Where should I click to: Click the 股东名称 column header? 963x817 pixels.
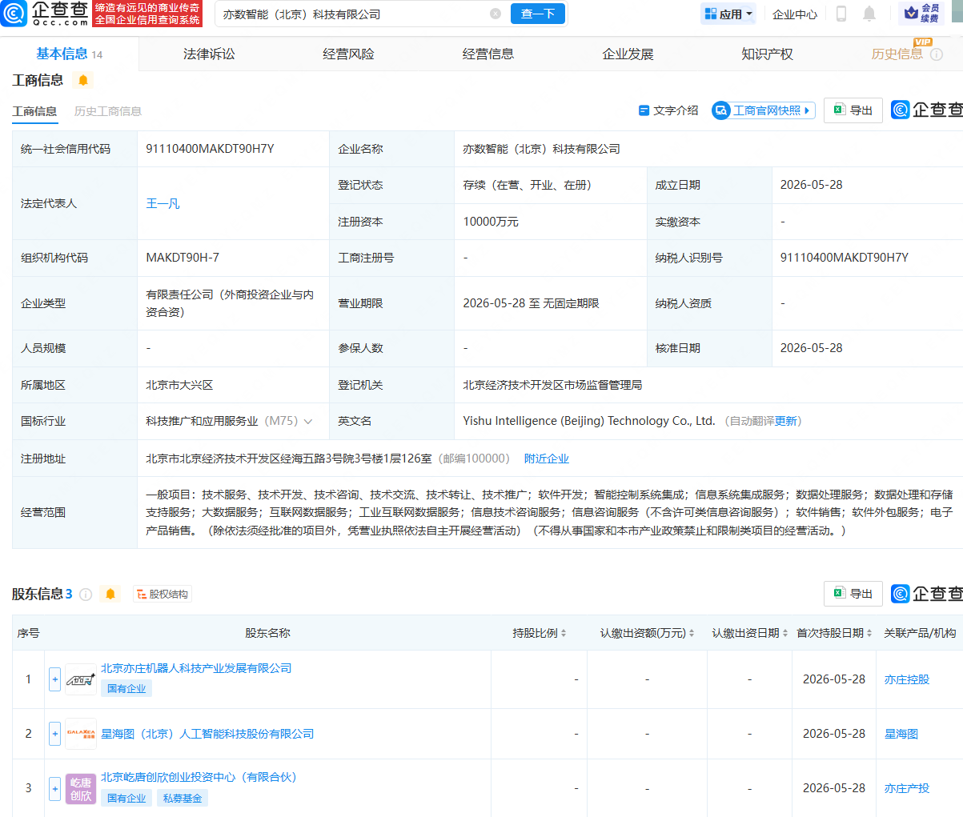(267, 633)
